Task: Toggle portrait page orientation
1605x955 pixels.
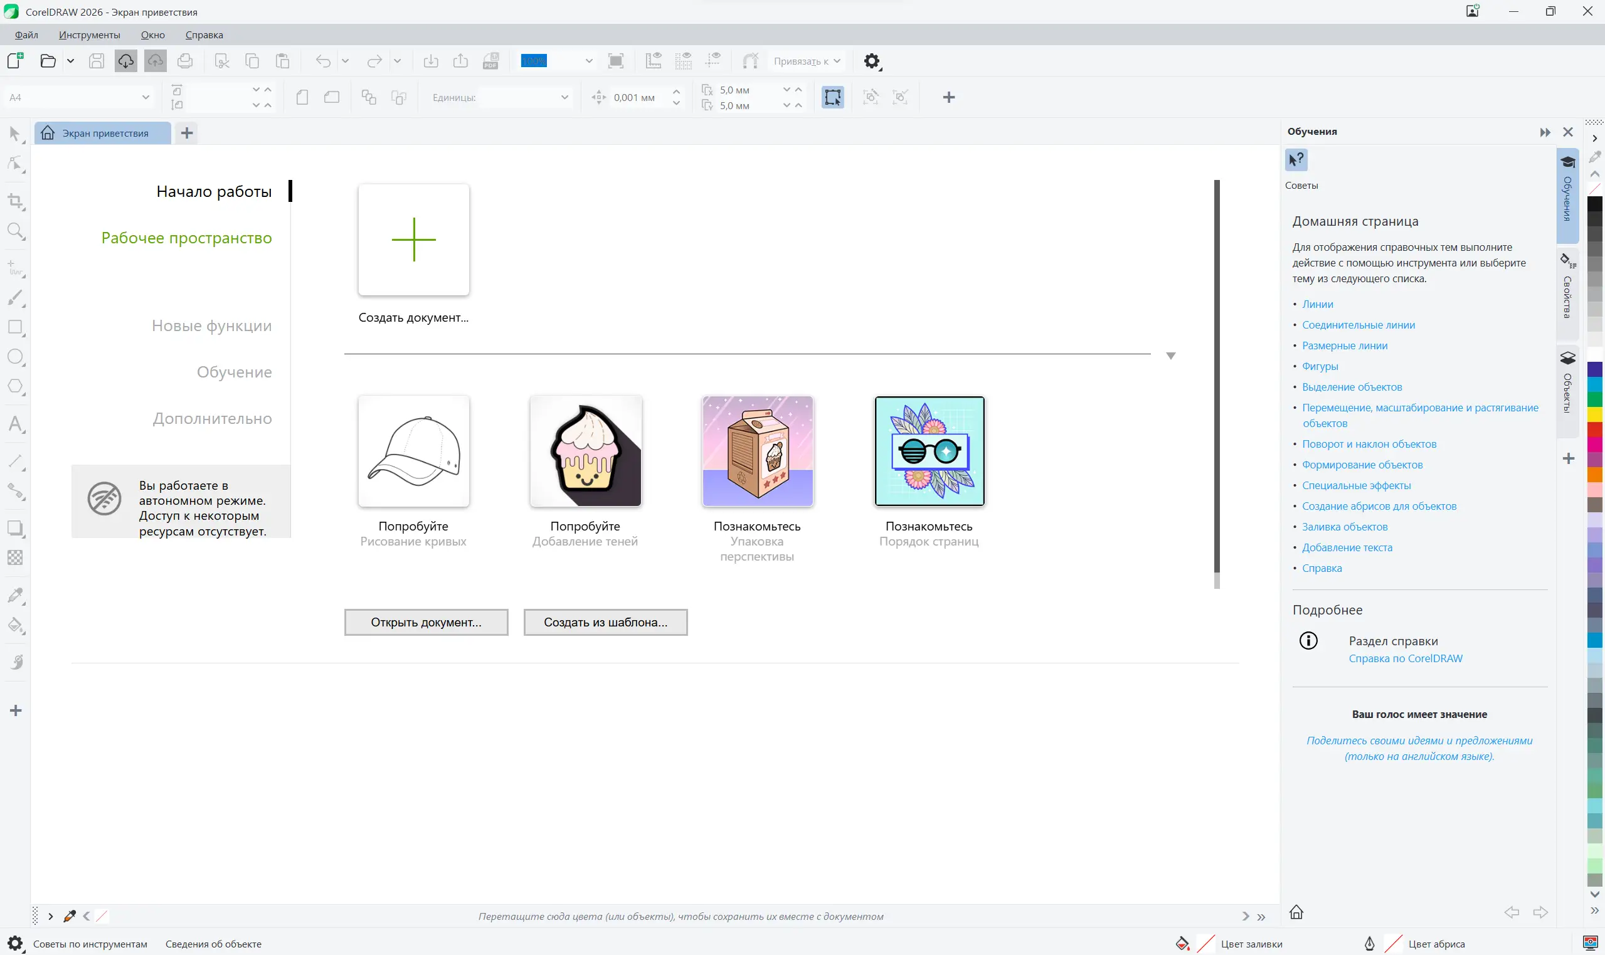Action: 302,97
